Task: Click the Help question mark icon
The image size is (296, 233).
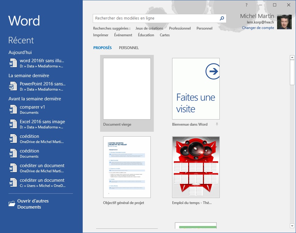Action: point(247,5)
